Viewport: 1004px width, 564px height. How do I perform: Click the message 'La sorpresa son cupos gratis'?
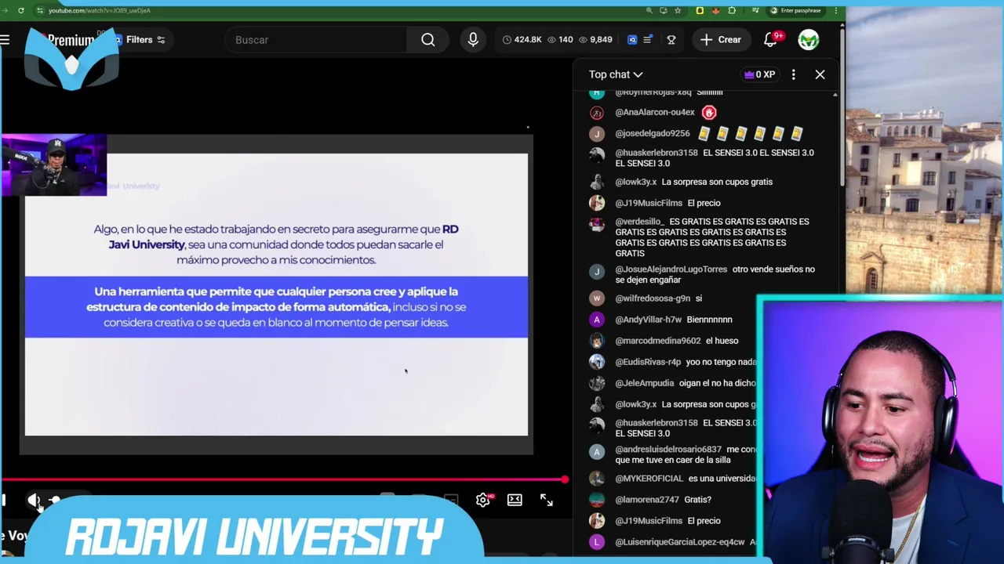point(717,182)
